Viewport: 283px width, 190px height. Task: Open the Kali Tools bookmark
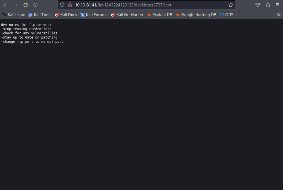coord(40,15)
